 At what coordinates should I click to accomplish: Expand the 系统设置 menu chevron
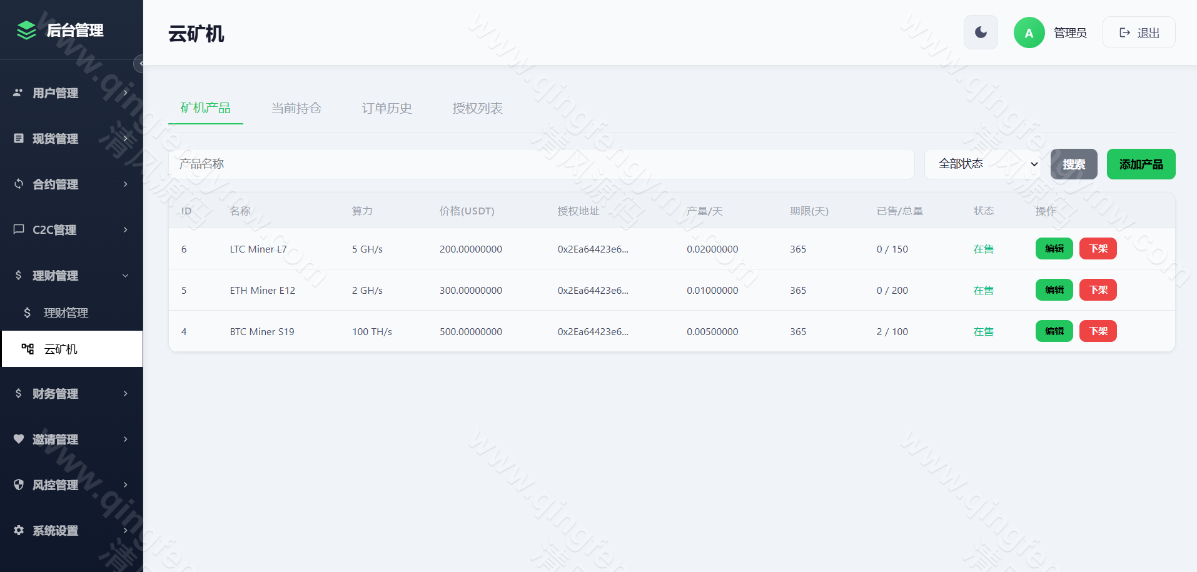[x=126, y=530]
